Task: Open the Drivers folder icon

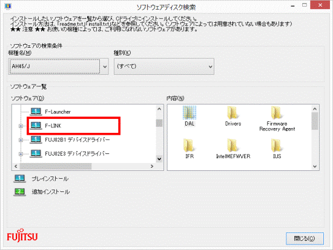Action: [232, 112]
